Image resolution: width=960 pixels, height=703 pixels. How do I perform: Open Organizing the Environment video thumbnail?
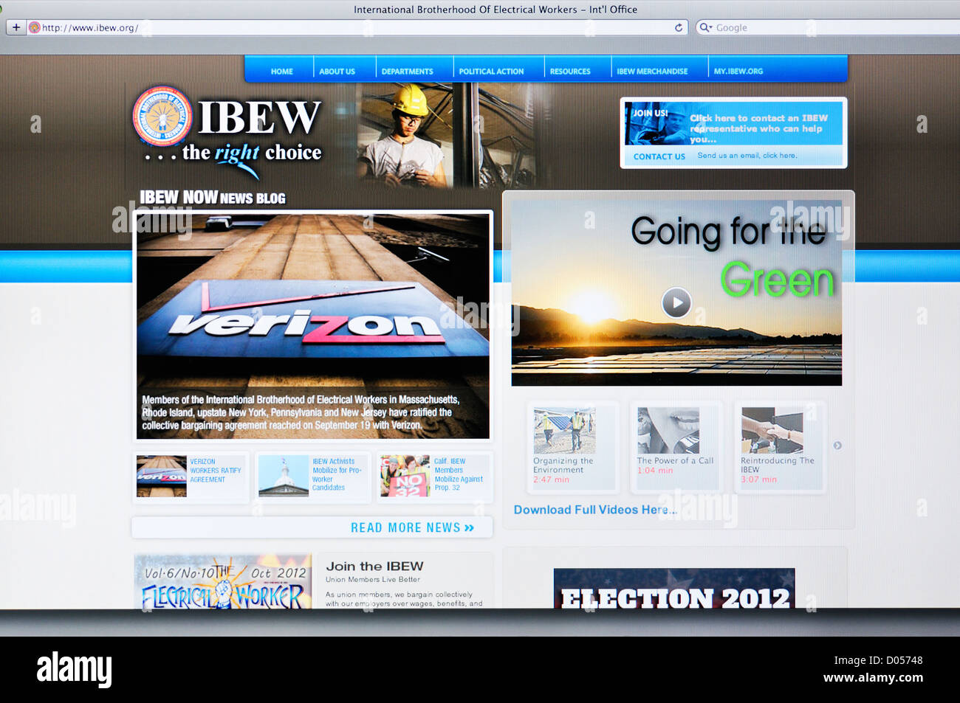[x=565, y=431]
